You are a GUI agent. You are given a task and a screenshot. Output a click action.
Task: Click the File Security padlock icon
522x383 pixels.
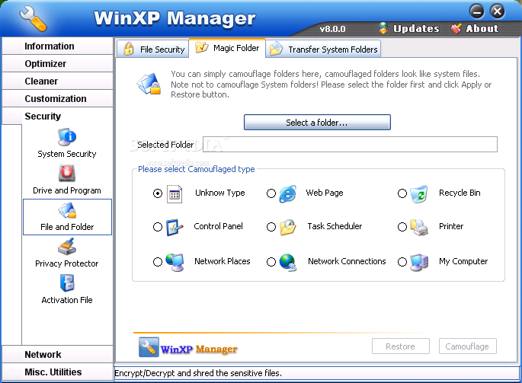[x=129, y=49]
